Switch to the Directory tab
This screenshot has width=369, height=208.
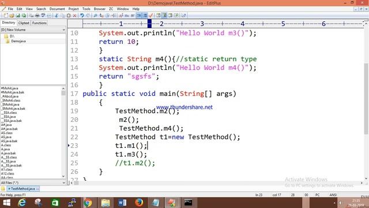coord(9,23)
